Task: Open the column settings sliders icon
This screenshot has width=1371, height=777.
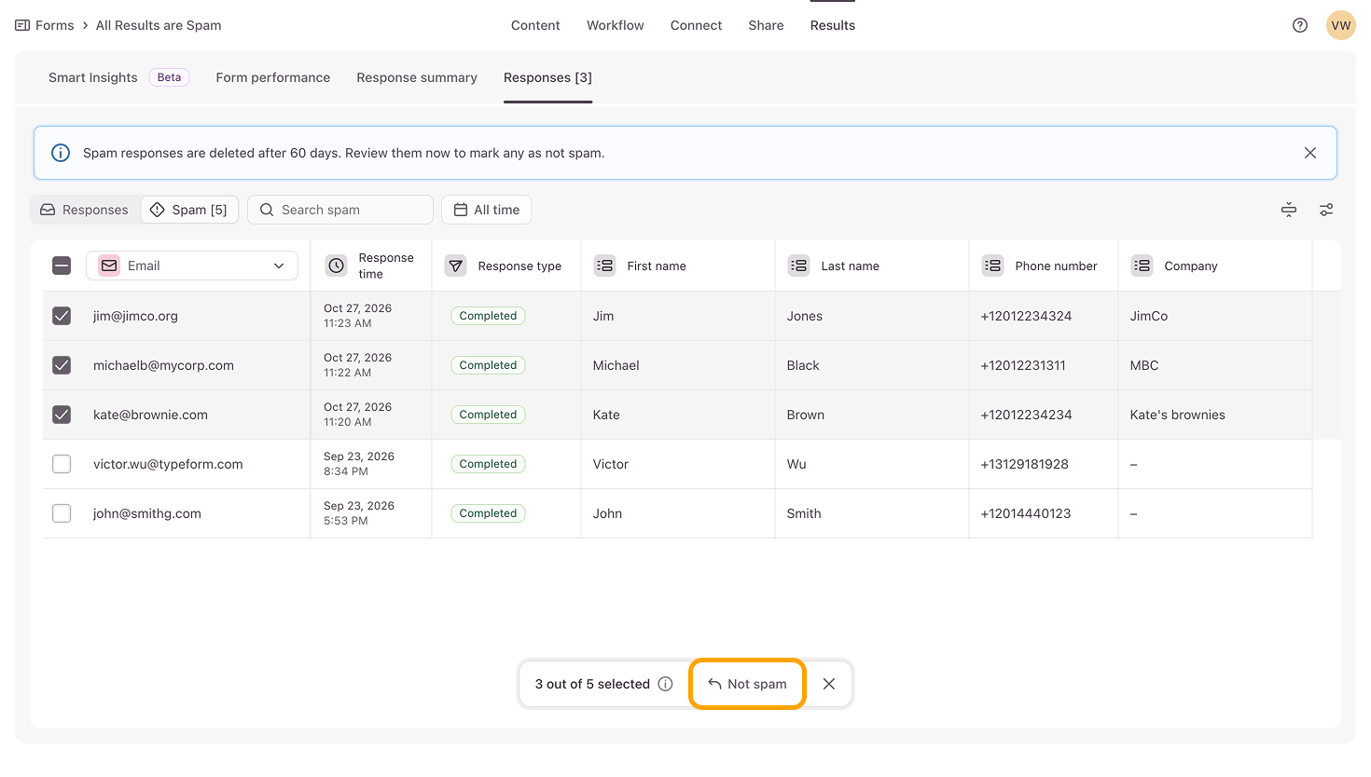Action: [1326, 210]
